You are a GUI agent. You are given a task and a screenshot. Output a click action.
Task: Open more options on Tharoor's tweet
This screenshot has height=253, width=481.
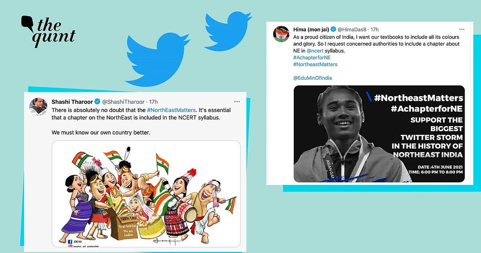tap(237, 102)
